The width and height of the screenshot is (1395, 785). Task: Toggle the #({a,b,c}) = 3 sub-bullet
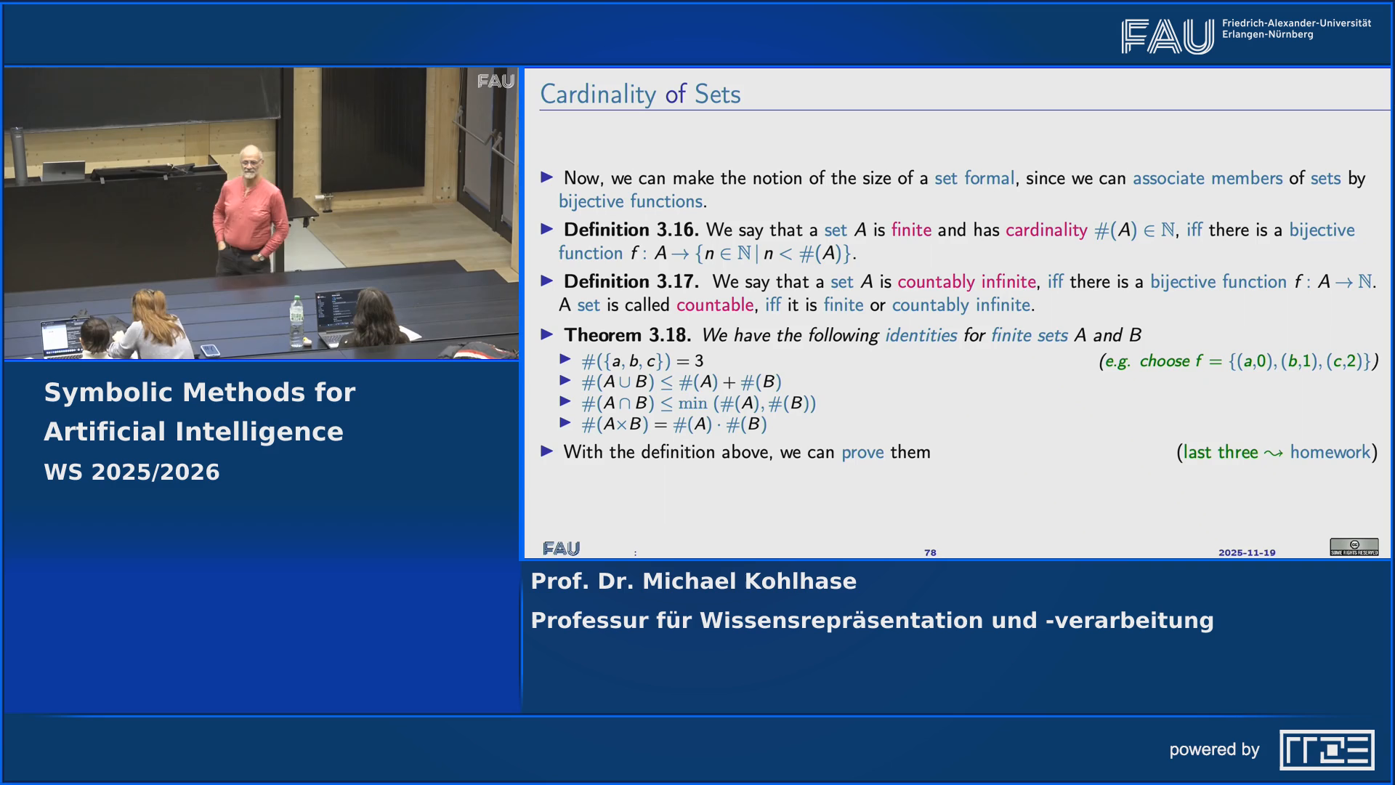566,361
